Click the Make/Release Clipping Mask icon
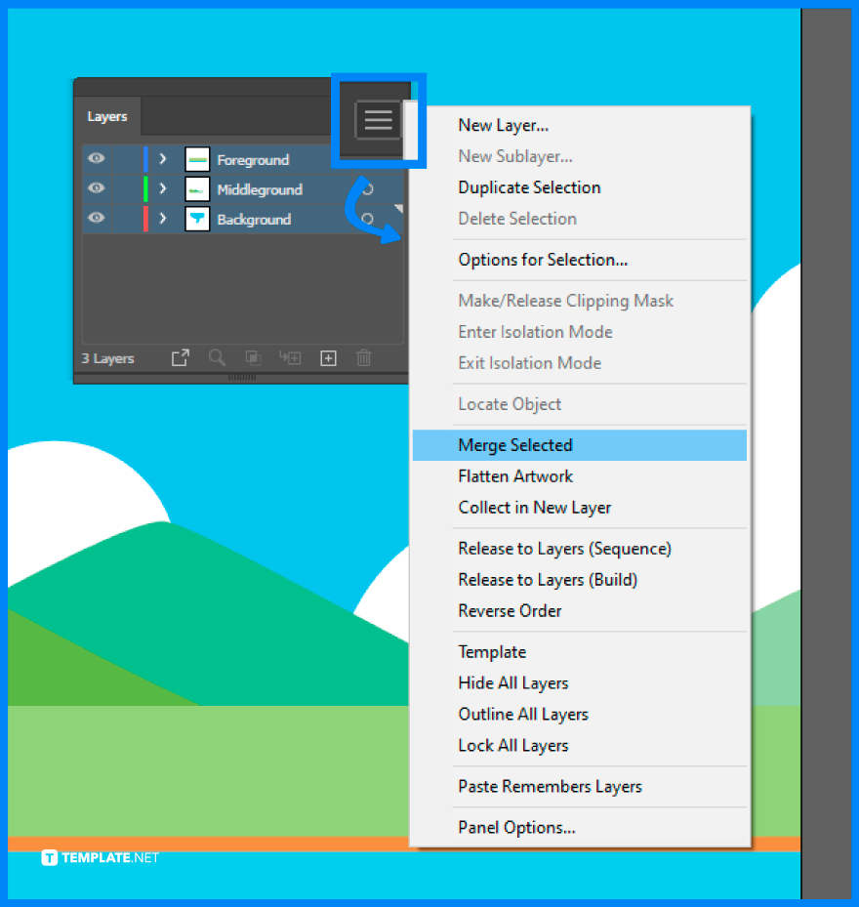 (253, 358)
